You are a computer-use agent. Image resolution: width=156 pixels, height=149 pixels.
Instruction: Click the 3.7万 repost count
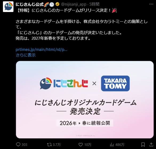pyautogui.click(x=57, y=145)
